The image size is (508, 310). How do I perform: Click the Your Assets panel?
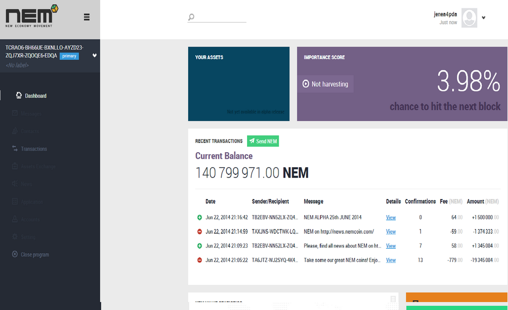239,84
